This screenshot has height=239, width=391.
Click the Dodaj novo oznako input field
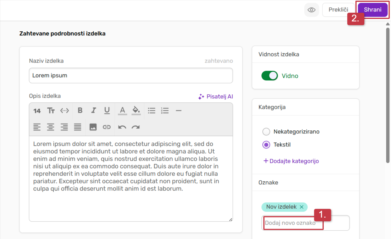305,223
